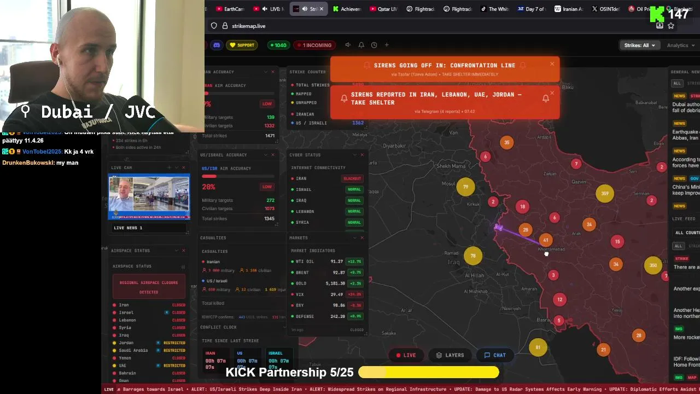The width and height of the screenshot is (700, 394).
Task: Open the history clock icon in the toolbar
Action: click(x=374, y=45)
